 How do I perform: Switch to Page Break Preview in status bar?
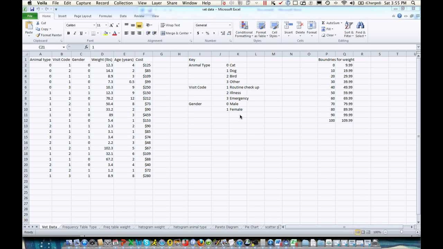[368, 232]
